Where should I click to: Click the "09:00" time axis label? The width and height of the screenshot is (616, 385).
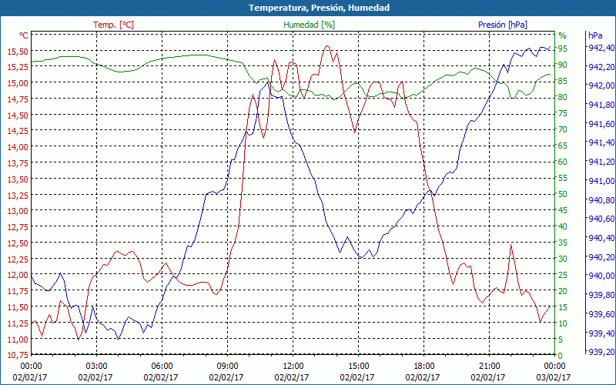(x=227, y=367)
